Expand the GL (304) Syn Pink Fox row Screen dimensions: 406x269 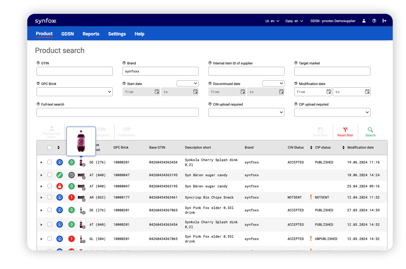[41, 239]
